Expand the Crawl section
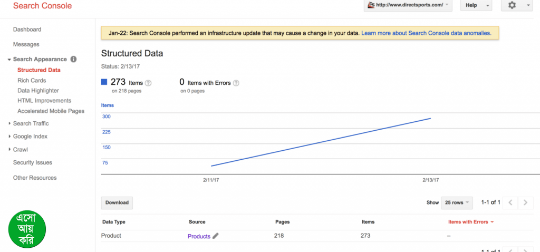This screenshot has height=252, width=540. [20, 150]
